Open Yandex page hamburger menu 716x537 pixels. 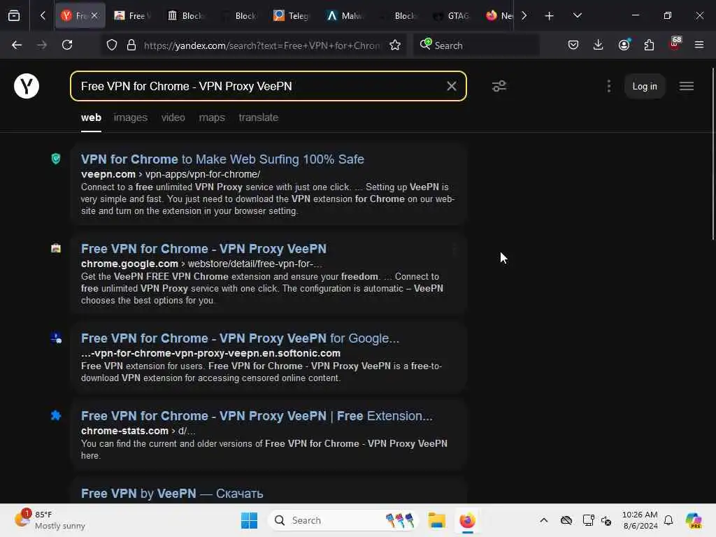[x=687, y=86]
